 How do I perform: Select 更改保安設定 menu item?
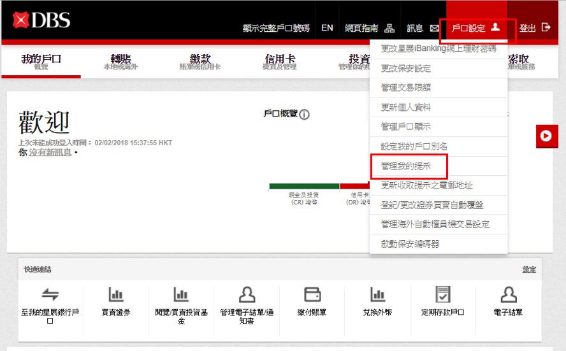click(405, 68)
